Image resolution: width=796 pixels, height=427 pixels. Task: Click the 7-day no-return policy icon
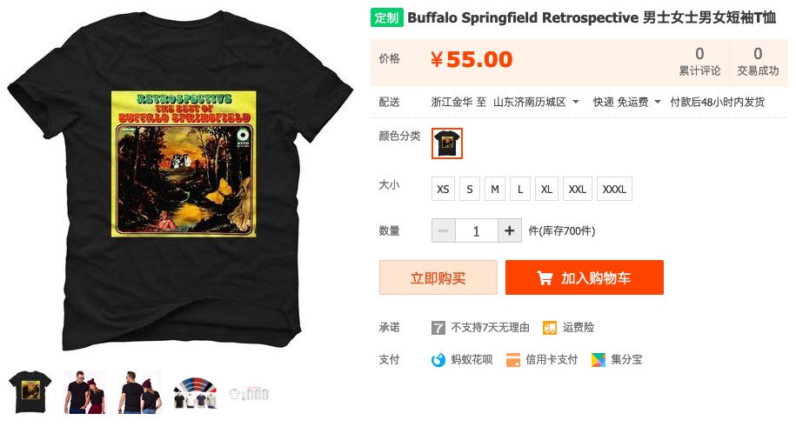(x=438, y=328)
